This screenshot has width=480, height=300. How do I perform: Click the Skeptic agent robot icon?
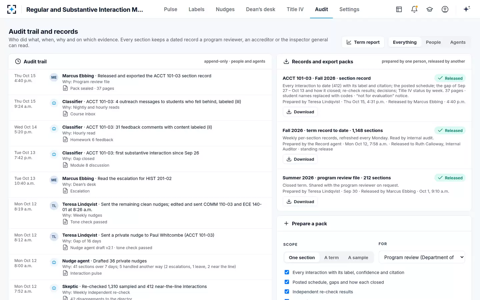(54, 288)
